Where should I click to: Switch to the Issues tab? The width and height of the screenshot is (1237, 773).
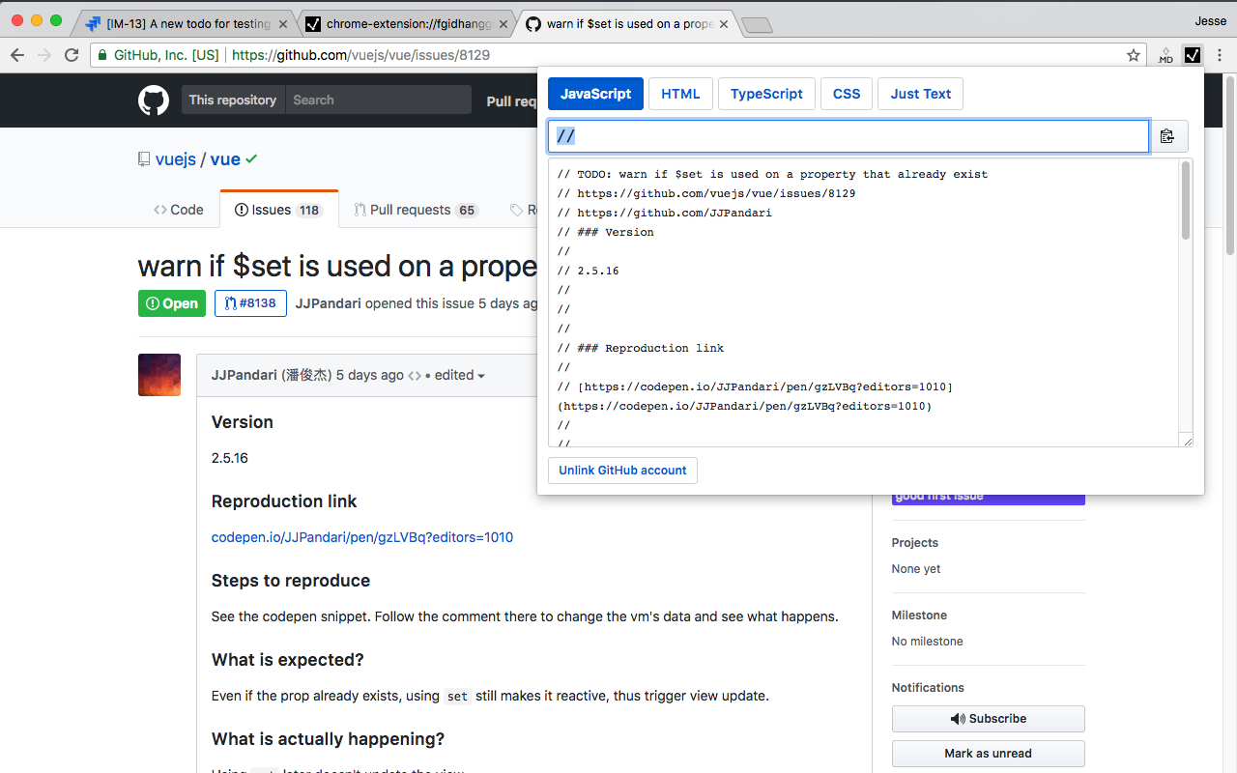coord(278,209)
